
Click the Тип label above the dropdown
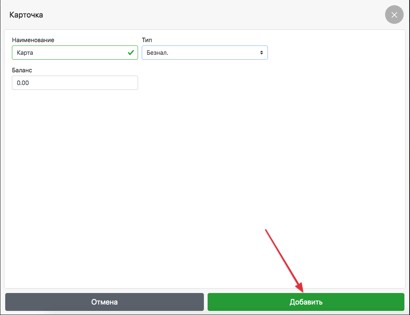point(147,40)
